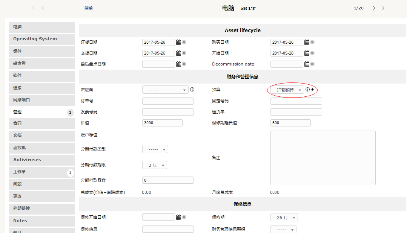Click the 订货日期 date input
407x233 pixels.
[158, 42]
